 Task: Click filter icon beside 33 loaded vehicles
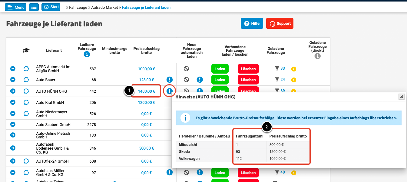pos(277,69)
